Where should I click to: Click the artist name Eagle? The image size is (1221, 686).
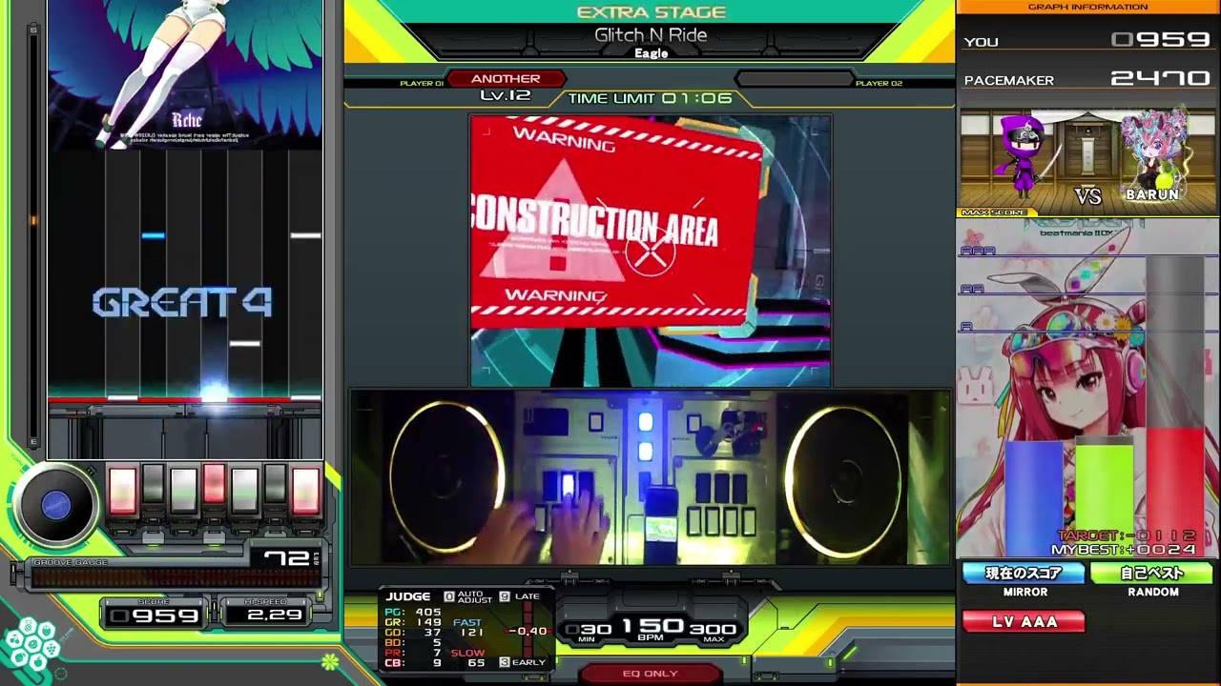tap(651, 53)
